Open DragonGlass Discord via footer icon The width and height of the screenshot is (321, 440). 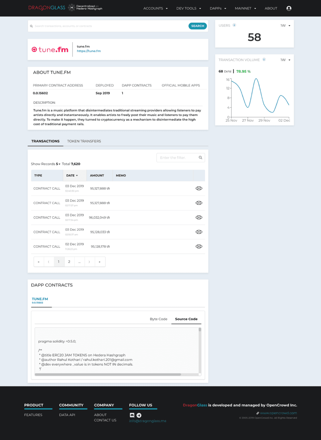(x=132, y=415)
